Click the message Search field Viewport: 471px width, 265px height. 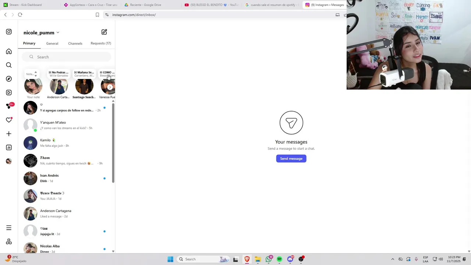(x=66, y=57)
